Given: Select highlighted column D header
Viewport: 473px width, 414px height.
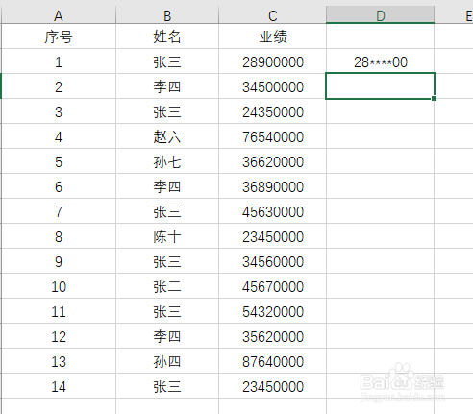Looking at the screenshot, I should [x=381, y=15].
